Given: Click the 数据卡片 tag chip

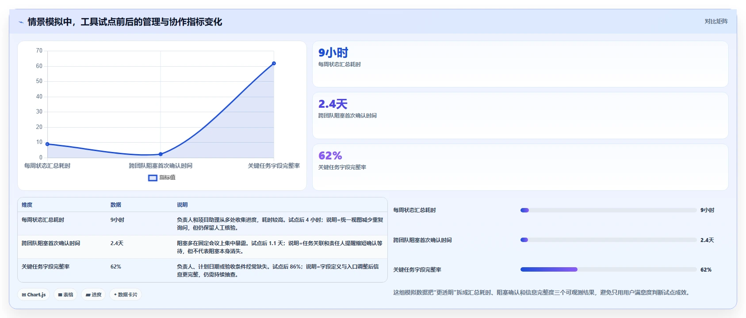Looking at the screenshot, I should pos(126,295).
